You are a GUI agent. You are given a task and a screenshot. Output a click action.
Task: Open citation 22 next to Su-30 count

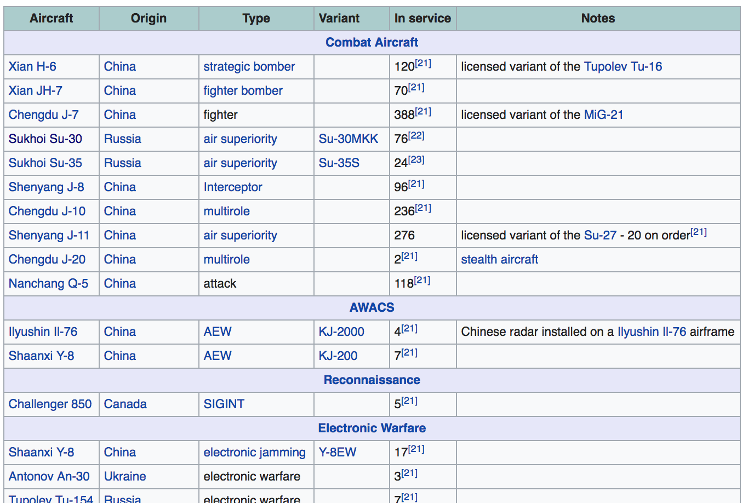pyautogui.click(x=416, y=135)
